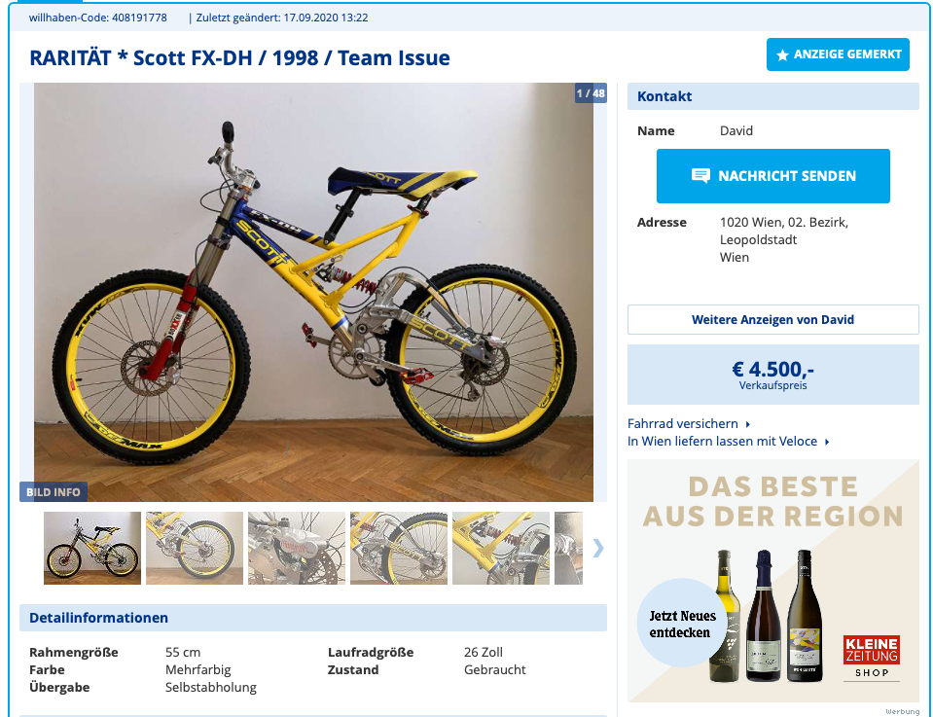Viewport: 933px width, 717px height.
Task: Select the fifth thumbnail showing the red shock
Action: (x=501, y=548)
